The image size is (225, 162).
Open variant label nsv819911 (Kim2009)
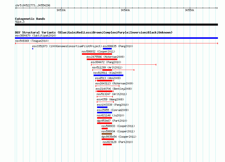click(x=108, y=73)
